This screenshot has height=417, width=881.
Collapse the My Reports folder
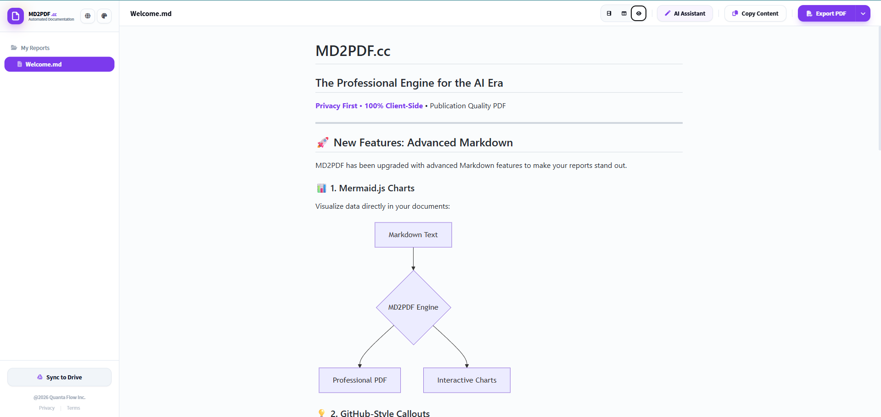(35, 48)
